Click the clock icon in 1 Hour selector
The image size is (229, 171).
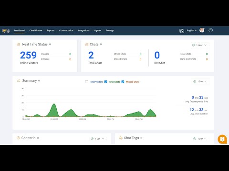193,45
